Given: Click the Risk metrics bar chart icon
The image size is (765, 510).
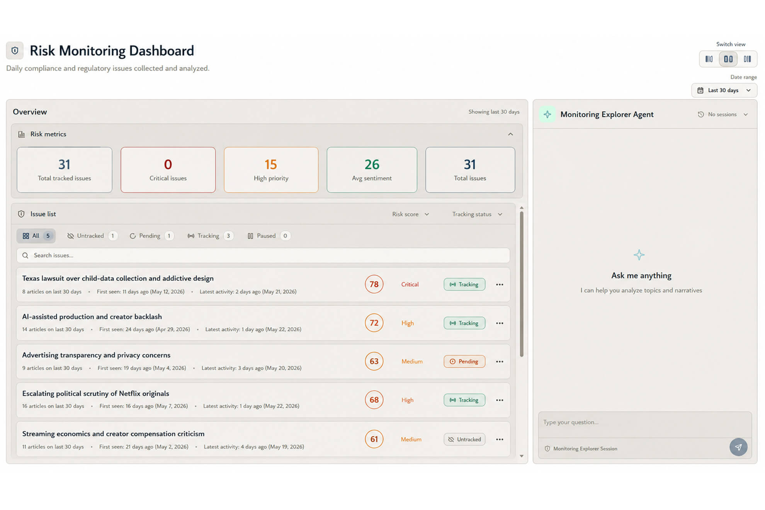Looking at the screenshot, I should coord(22,134).
